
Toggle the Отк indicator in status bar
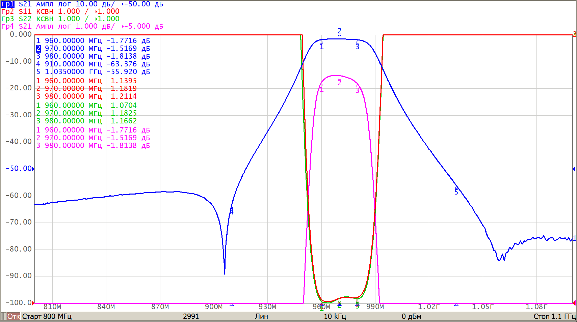14,316
